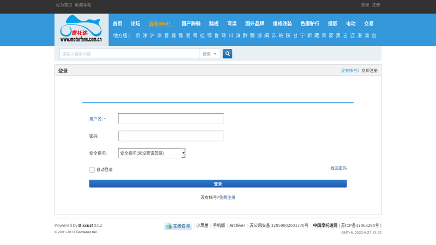This screenshot has width=436, height=245.
Task: Click the blue magnifier search button
Action: pos(227,54)
